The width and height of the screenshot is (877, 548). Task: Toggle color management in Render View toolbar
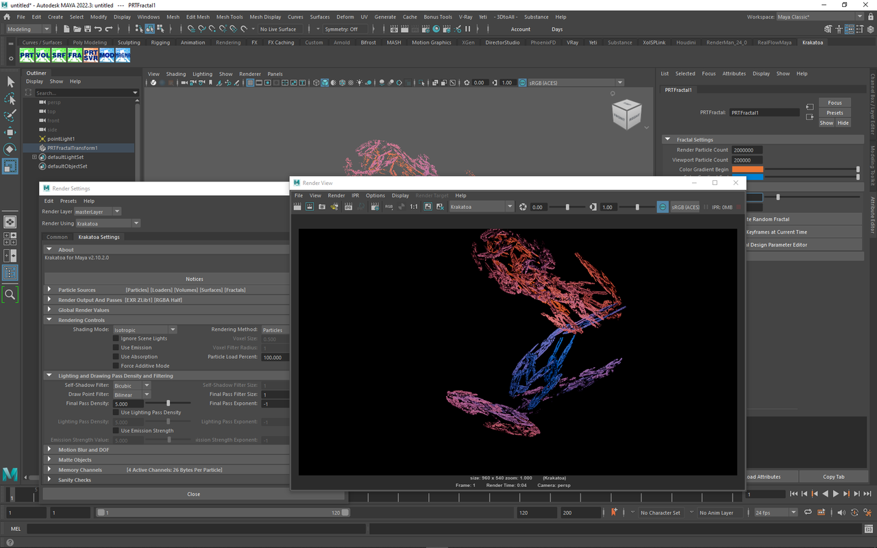[x=663, y=207]
